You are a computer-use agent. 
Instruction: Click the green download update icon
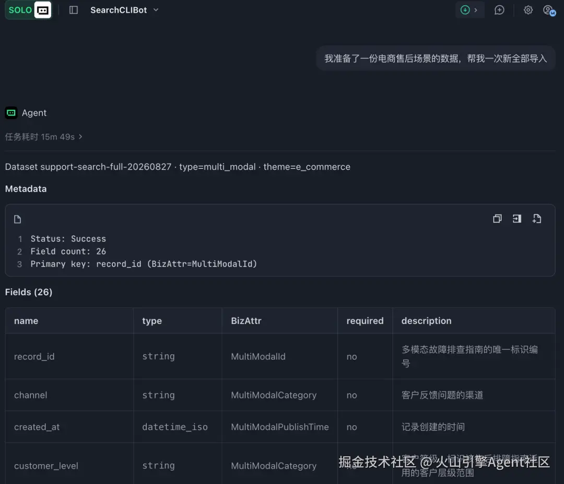[x=465, y=10]
